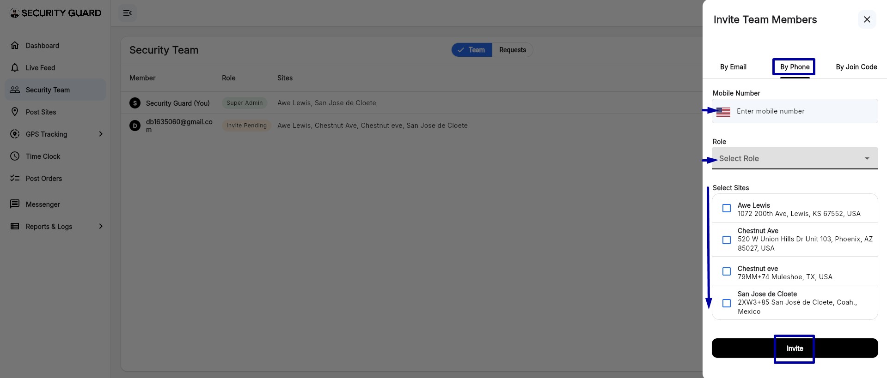This screenshot has width=887, height=378.
Task: Click the Enter mobile number field
Action: [795, 111]
